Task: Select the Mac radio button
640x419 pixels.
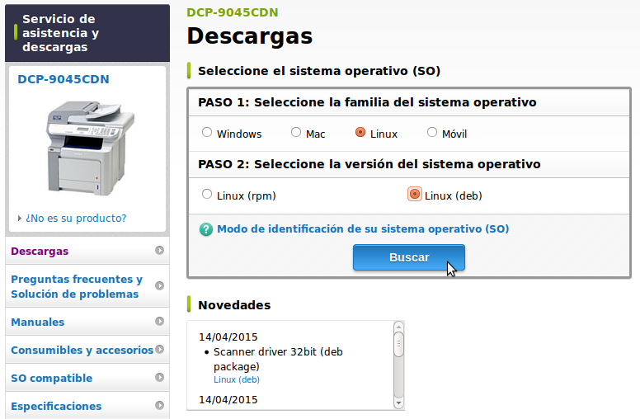Action: click(296, 132)
